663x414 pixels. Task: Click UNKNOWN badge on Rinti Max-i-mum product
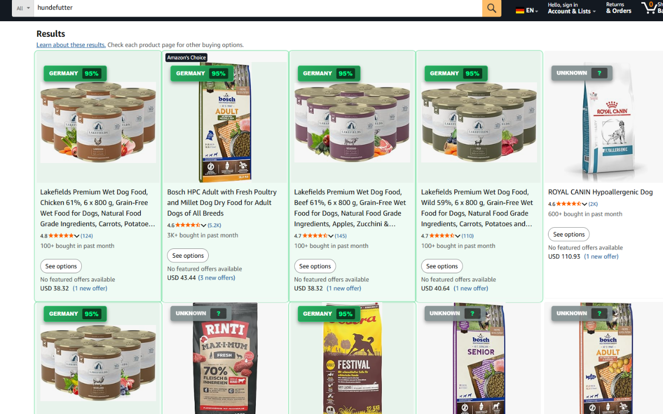click(x=201, y=314)
